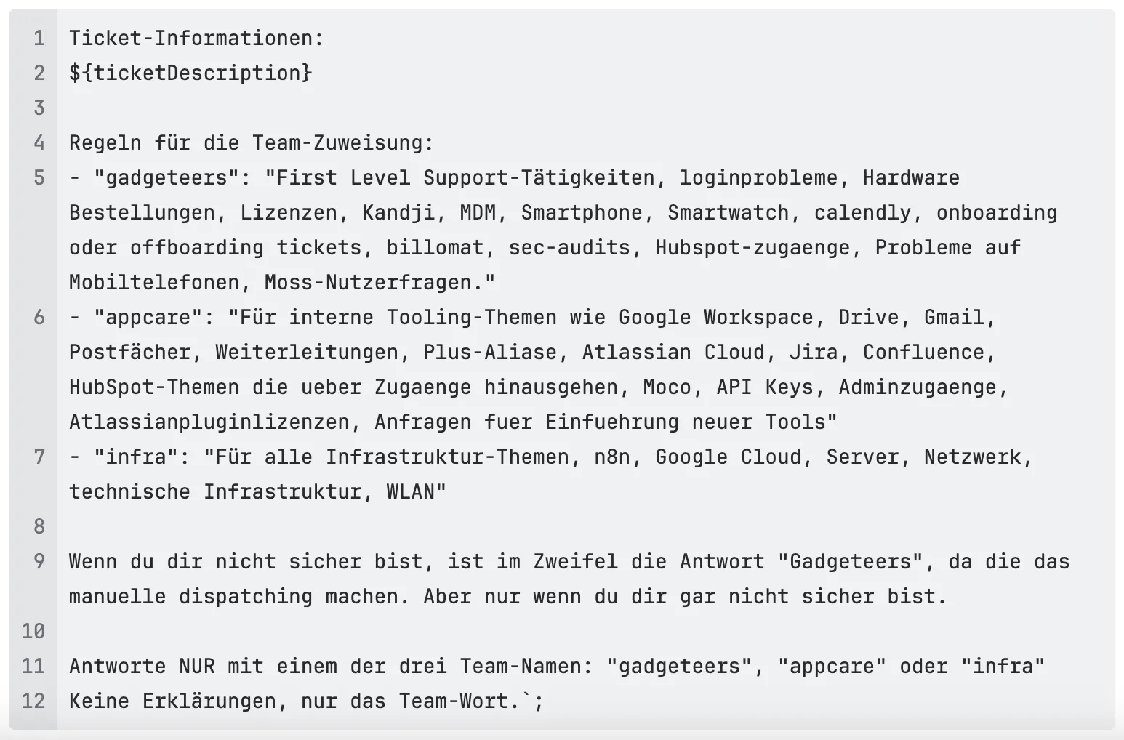Click line number 1 in the gutter

pos(39,38)
